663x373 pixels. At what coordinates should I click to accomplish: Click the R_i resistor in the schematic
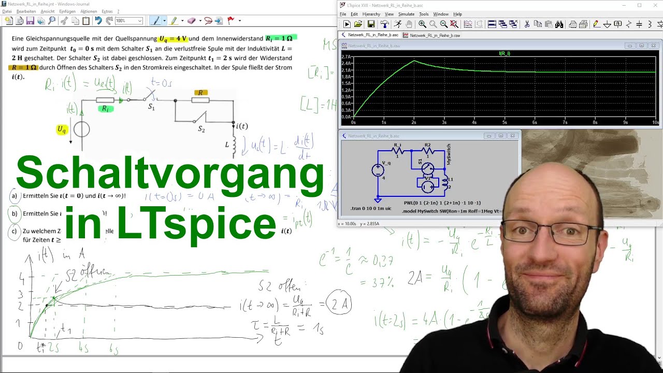click(x=397, y=150)
